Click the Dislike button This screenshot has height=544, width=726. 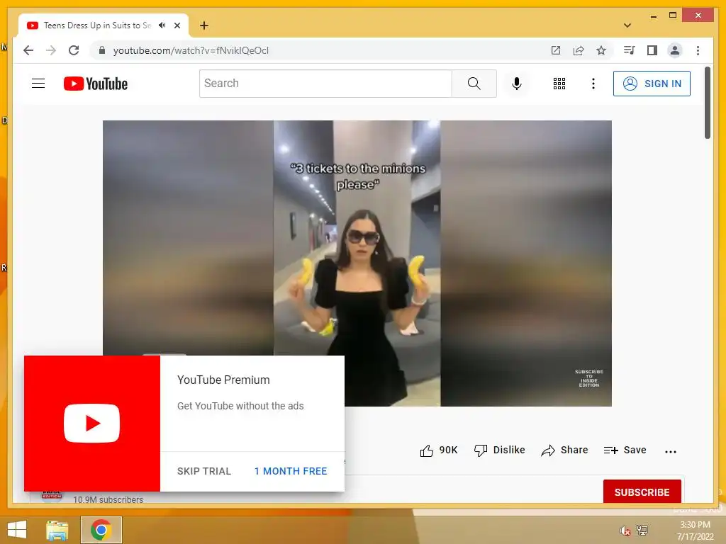tap(499, 450)
